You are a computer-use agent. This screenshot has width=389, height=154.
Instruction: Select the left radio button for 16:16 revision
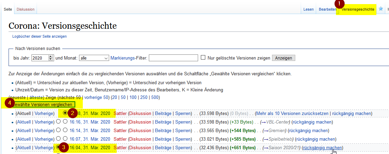[x=58, y=122]
